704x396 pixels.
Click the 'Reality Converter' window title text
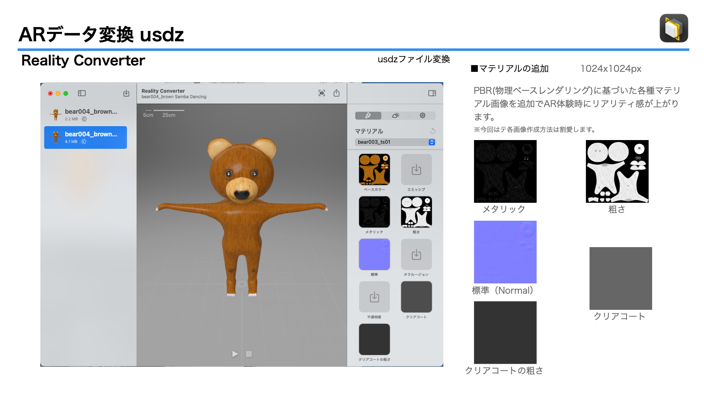pyautogui.click(x=163, y=91)
